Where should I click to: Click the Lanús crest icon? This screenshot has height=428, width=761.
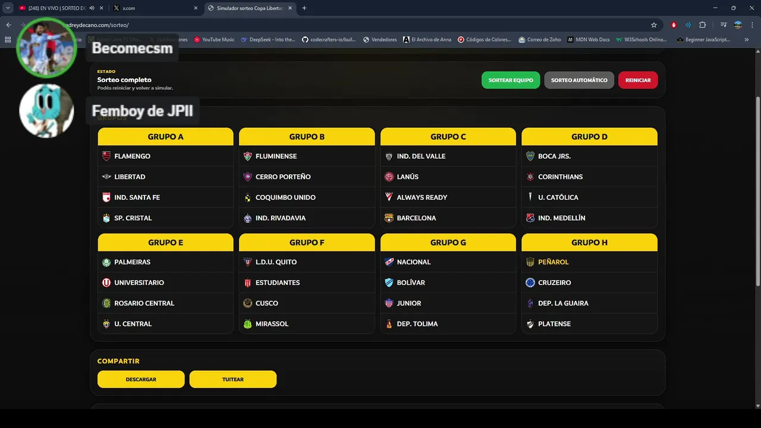pos(389,177)
